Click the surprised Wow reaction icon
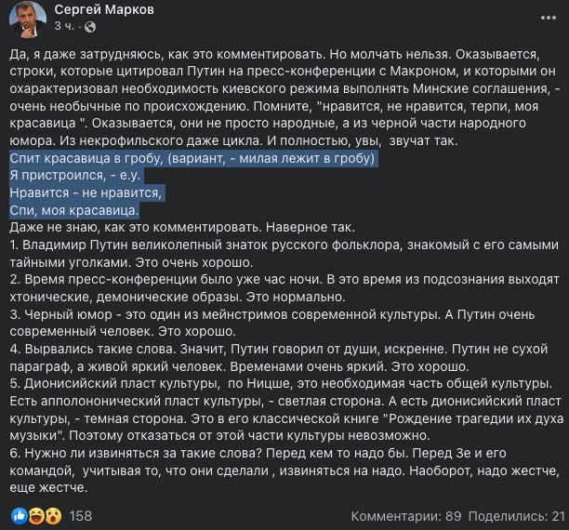This screenshot has width=569, height=530. (x=53, y=516)
